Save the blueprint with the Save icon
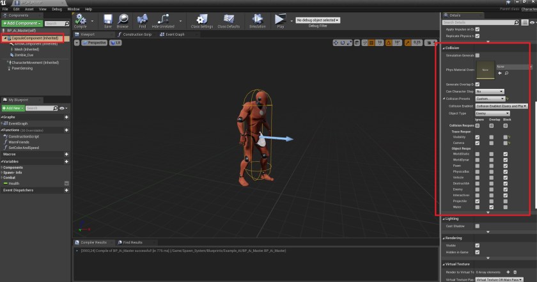Screen dimensions: 537x282 [x=107, y=20]
